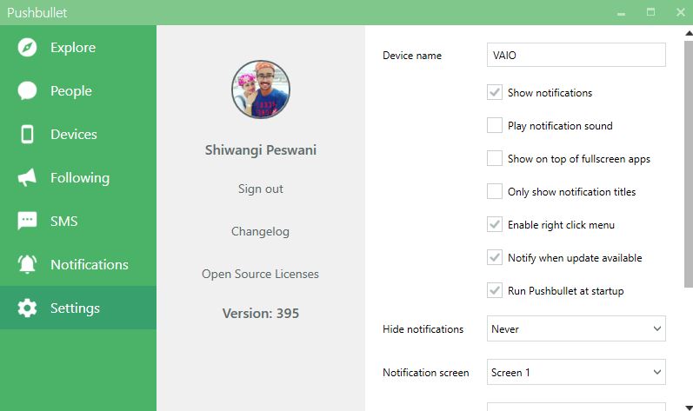Click the Explore compass icon

pyautogui.click(x=27, y=47)
